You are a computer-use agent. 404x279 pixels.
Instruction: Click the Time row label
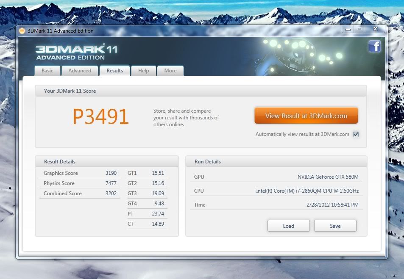(x=200, y=205)
